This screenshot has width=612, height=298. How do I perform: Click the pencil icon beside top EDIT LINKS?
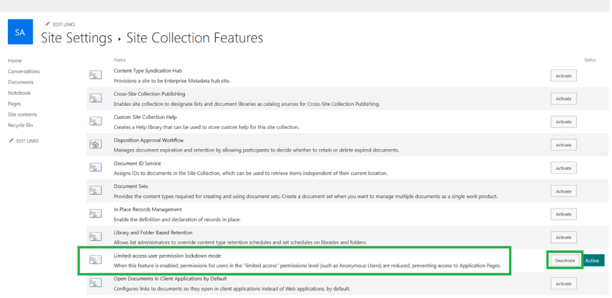click(x=48, y=24)
